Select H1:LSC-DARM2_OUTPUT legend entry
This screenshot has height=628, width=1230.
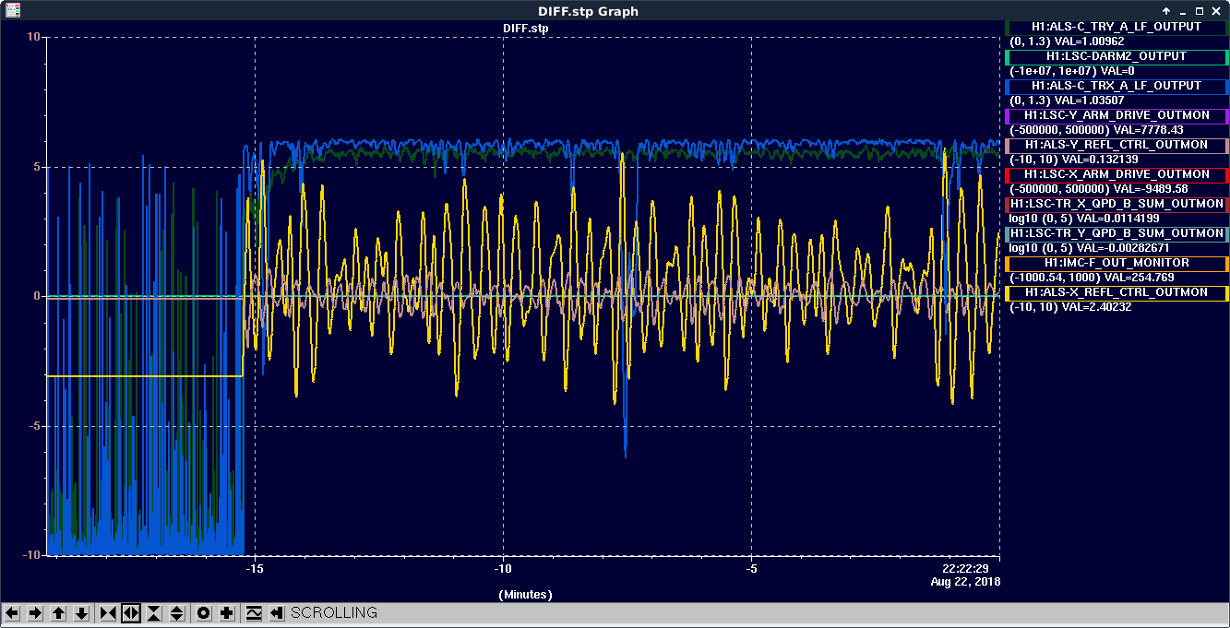tap(1117, 56)
